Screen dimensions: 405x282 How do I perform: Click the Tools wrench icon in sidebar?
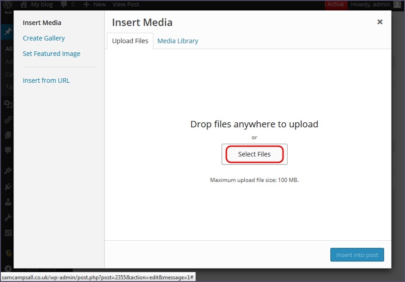click(x=8, y=218)
